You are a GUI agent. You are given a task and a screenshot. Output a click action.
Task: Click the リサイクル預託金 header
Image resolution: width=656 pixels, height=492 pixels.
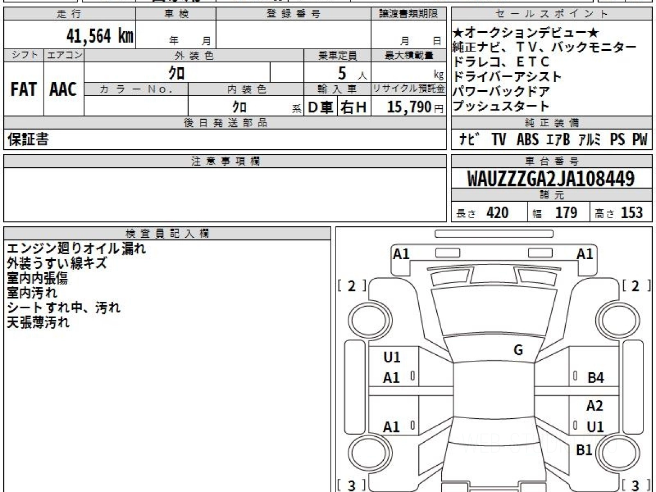[408, 89]
